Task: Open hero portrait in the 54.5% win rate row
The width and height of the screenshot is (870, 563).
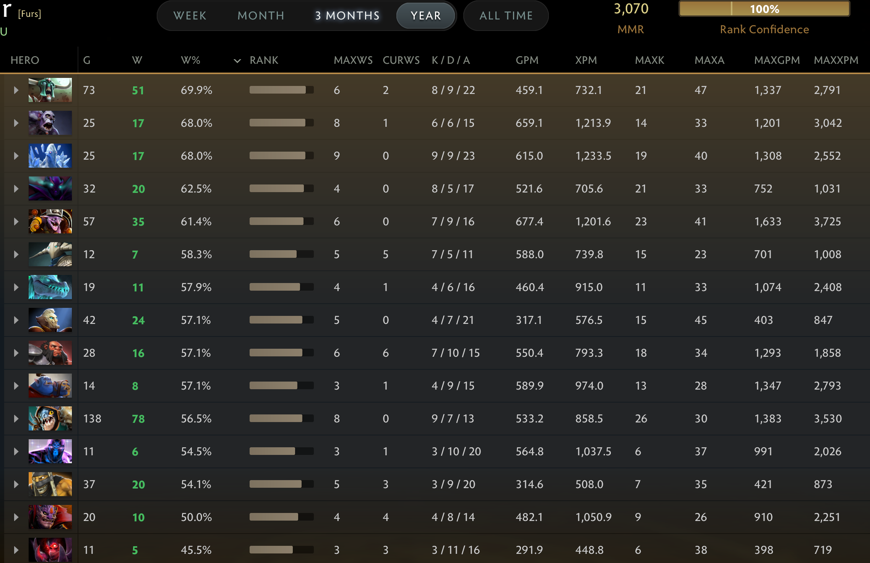Action: click(x=50, y=451)
